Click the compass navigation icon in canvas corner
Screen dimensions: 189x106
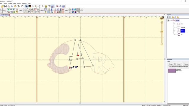(162, 18)
